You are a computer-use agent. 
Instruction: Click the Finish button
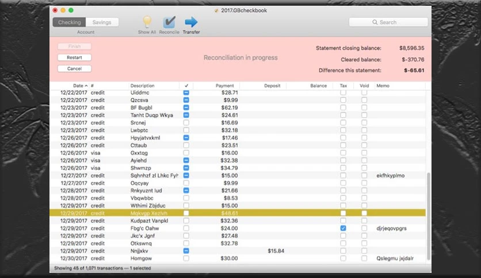74,46
